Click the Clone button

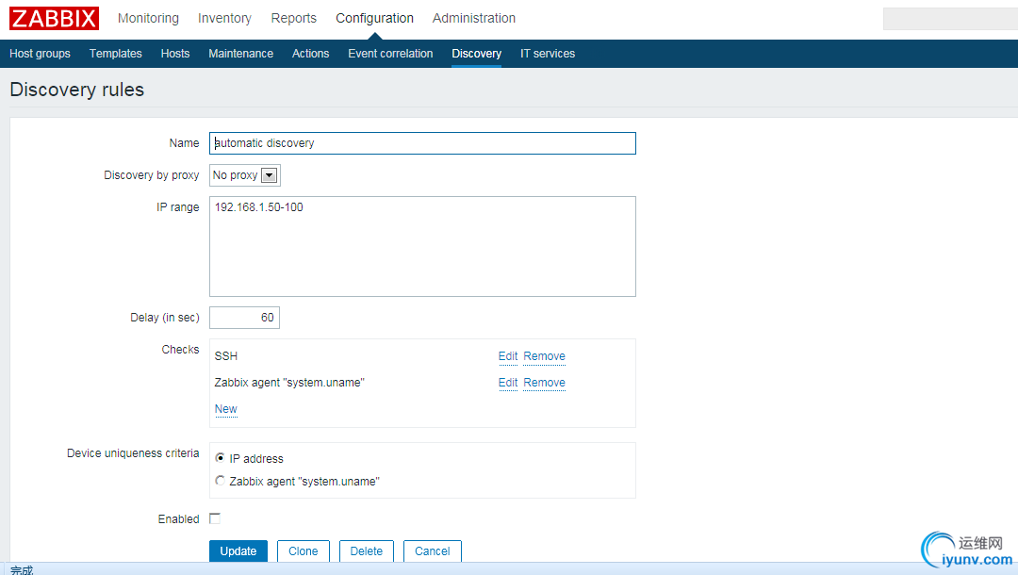[x=304, y=551]
